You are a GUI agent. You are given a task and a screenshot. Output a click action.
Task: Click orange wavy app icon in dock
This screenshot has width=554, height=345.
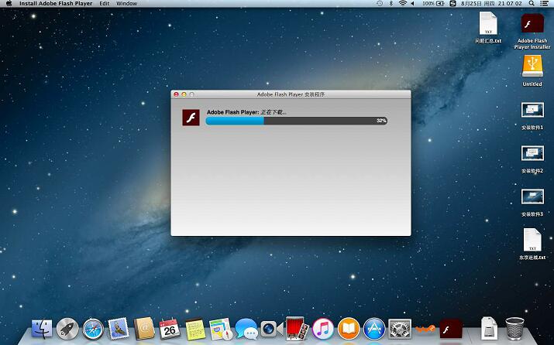[x=425, y=330]
